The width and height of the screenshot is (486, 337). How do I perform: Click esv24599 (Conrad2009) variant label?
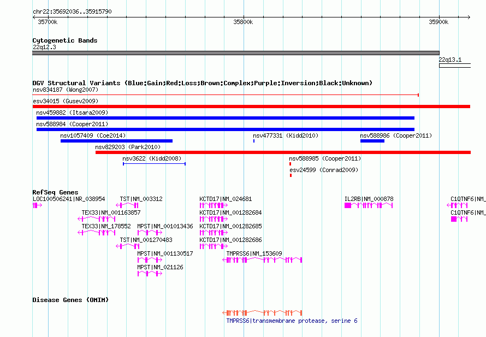click(x=324, y=170)
